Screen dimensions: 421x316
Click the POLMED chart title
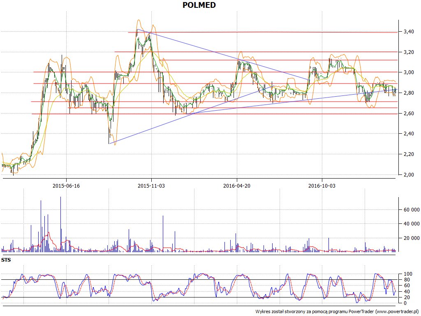click(199, 5)
